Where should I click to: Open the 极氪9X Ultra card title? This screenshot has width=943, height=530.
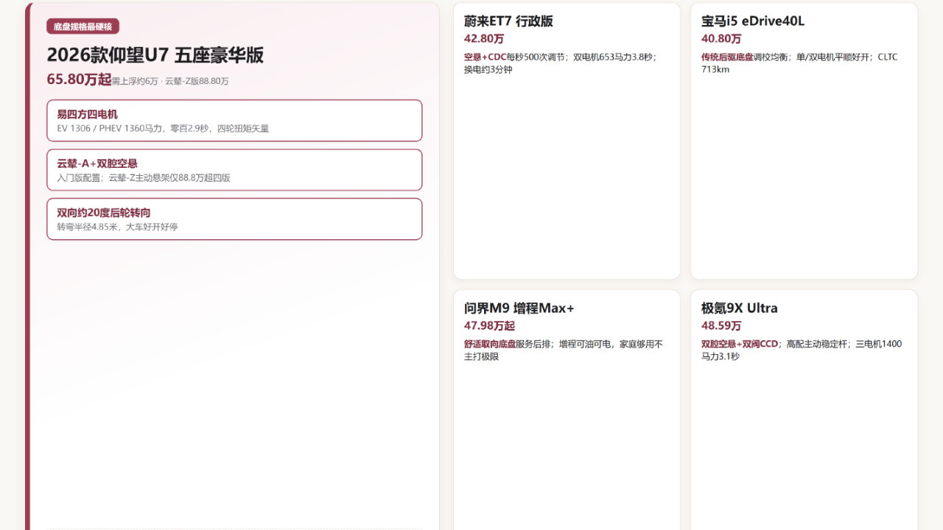point(740,308)
